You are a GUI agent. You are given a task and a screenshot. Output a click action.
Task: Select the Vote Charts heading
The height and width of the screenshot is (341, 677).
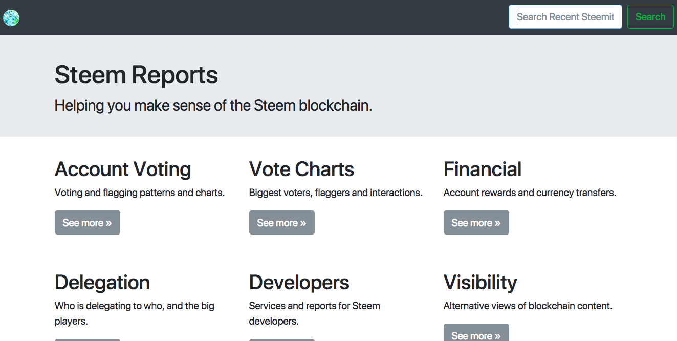[301, 169]
